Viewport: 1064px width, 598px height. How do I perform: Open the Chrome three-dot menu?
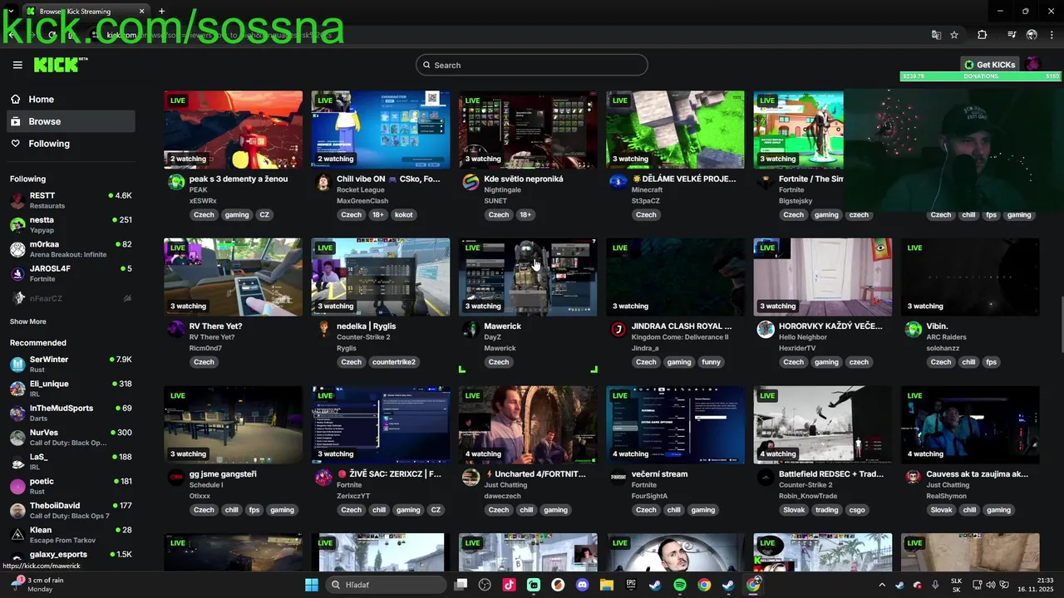[1050, 35]
